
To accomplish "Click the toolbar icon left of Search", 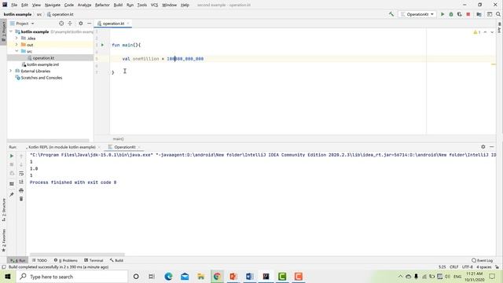I will point(490,14).
